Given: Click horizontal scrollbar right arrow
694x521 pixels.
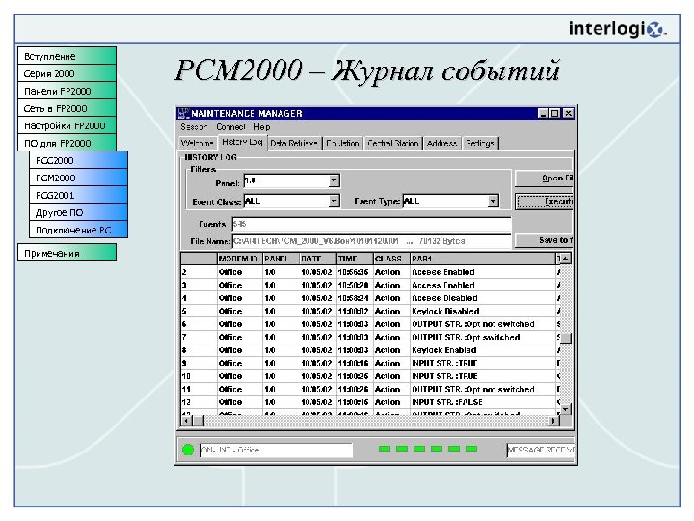Looking at the screenshot, I should [x=554, y=421].
